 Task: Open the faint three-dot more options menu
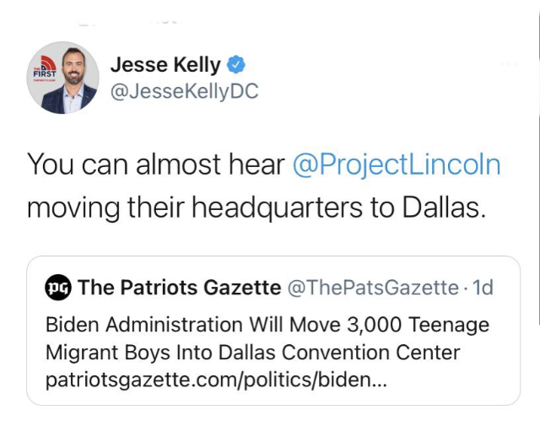509,64
